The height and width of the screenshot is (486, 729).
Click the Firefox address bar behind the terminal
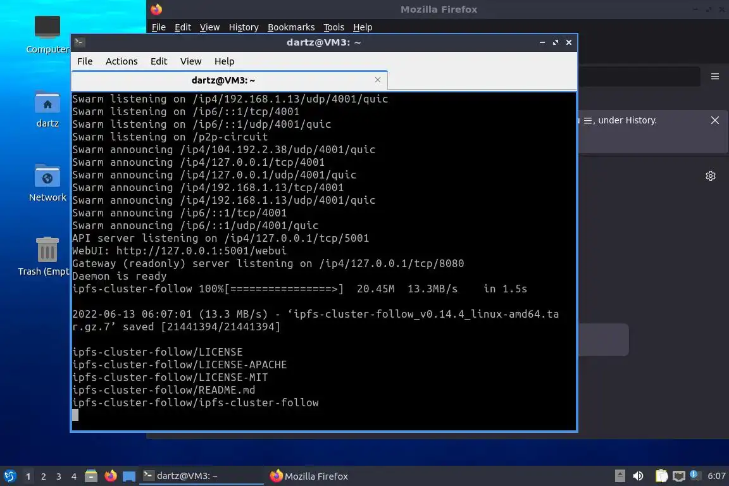639,77
